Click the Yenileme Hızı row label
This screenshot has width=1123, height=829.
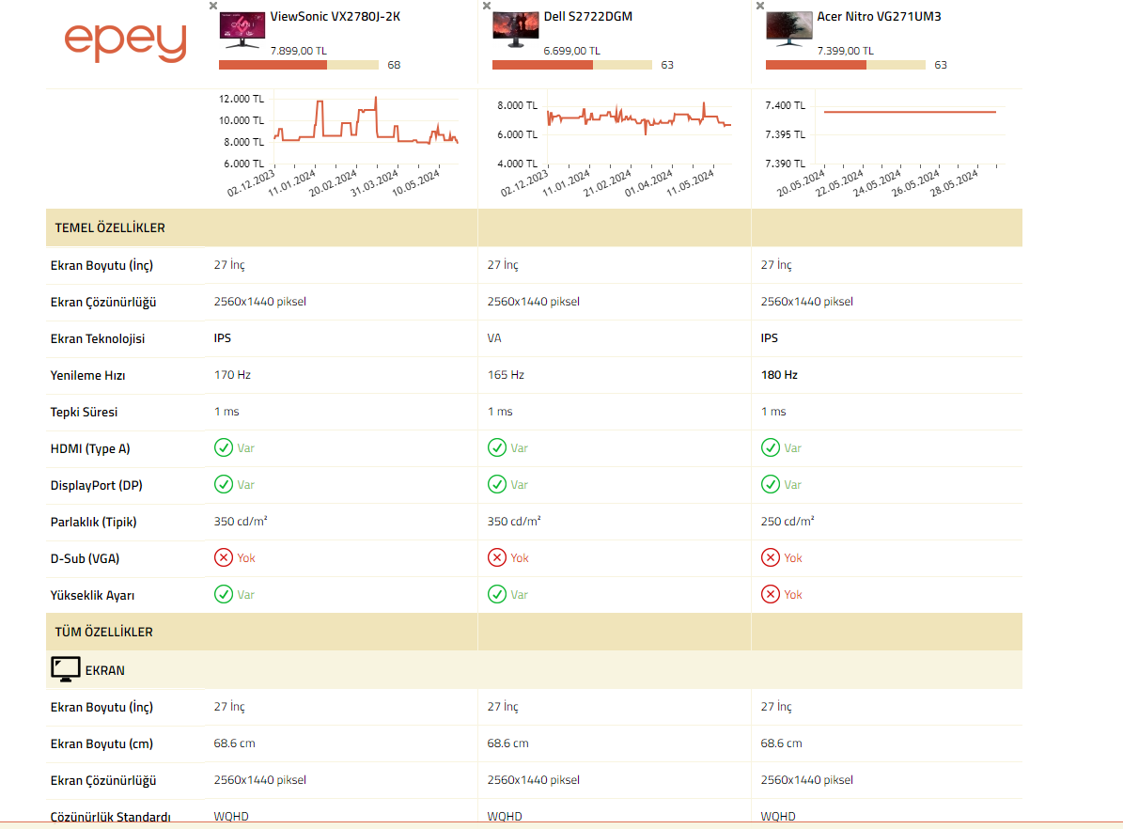coord(87,375)
